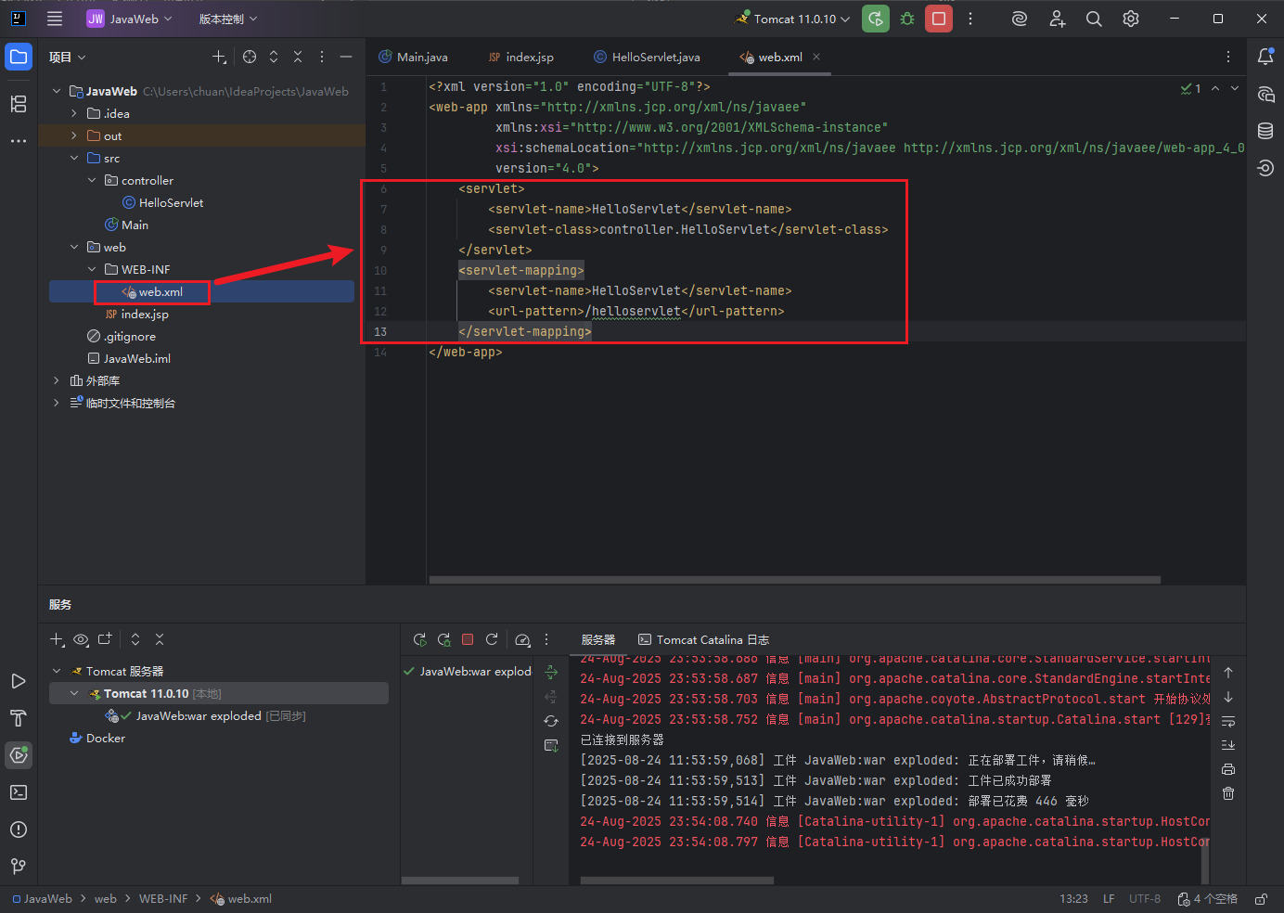Screen dimensions: 1284x913
Task: Collapse the WEB-INF folder
Action: (x=92, y=269)
